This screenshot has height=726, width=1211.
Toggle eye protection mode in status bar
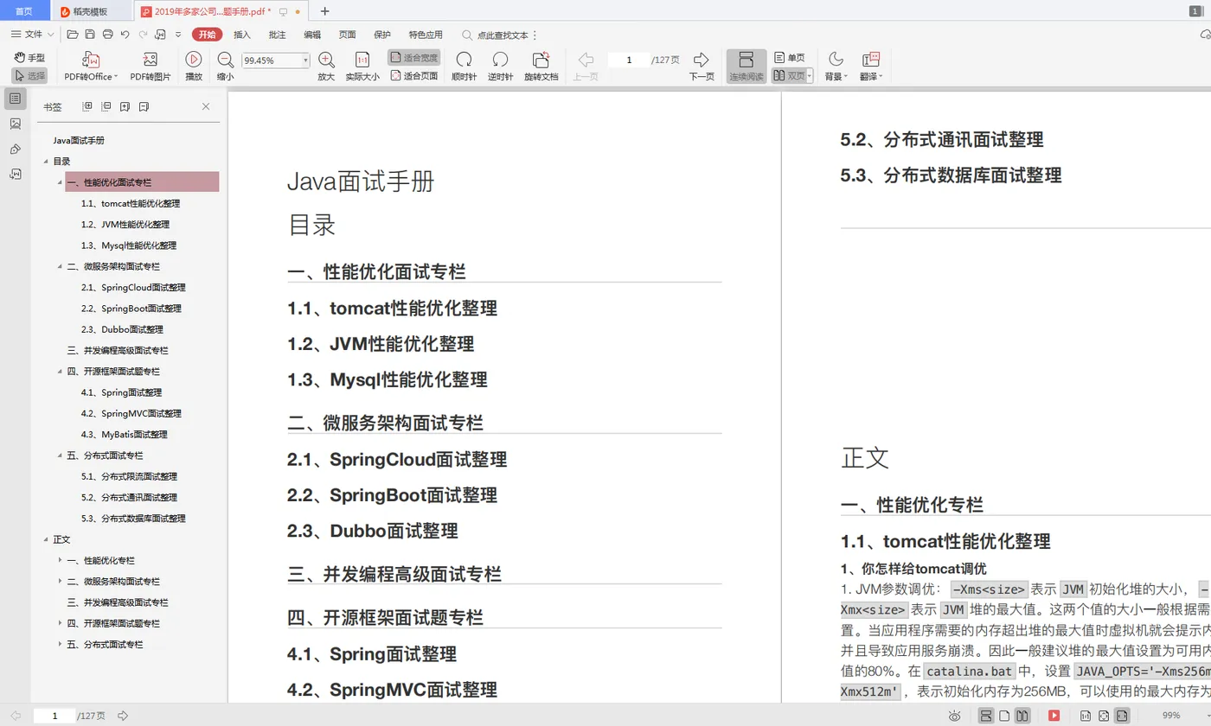coord(955,716)
